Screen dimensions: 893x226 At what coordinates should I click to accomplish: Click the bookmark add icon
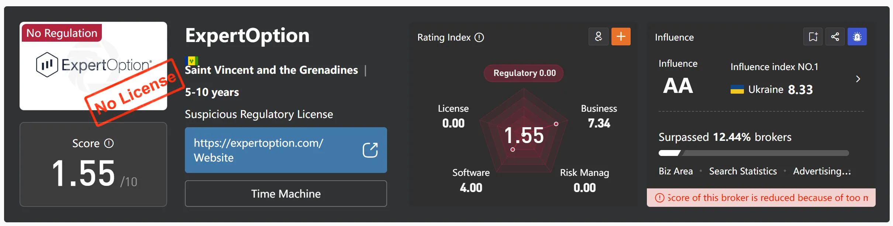click(x=813, y=36)
